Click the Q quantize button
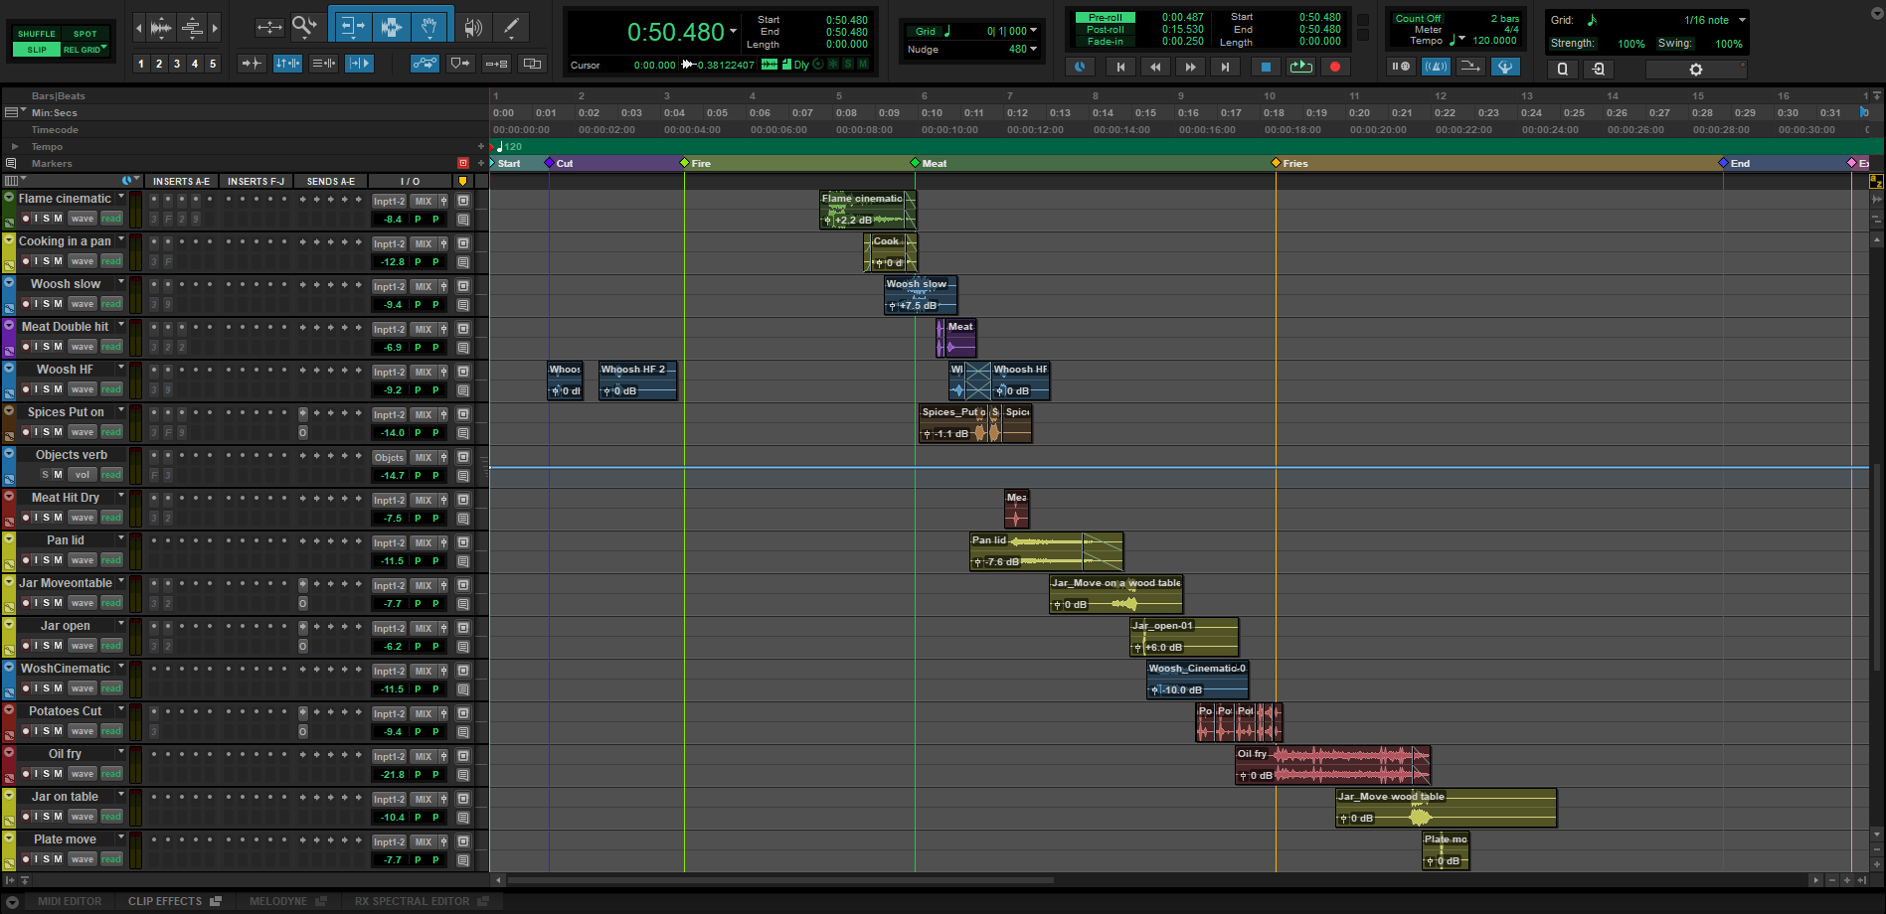The image size is (1886, 914). point(1562,70)
